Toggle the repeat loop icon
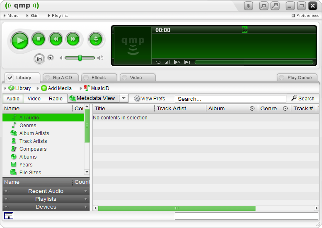 point(158,62)
